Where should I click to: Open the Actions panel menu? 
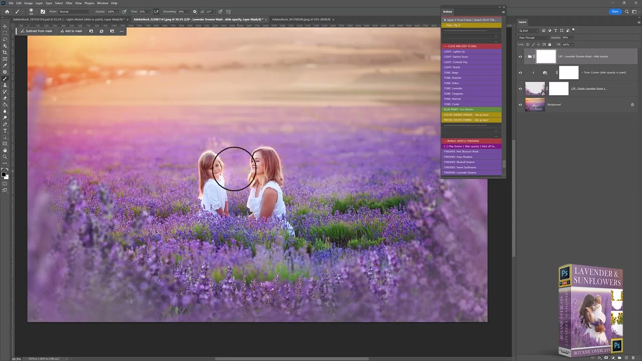[x=503, y=12]
